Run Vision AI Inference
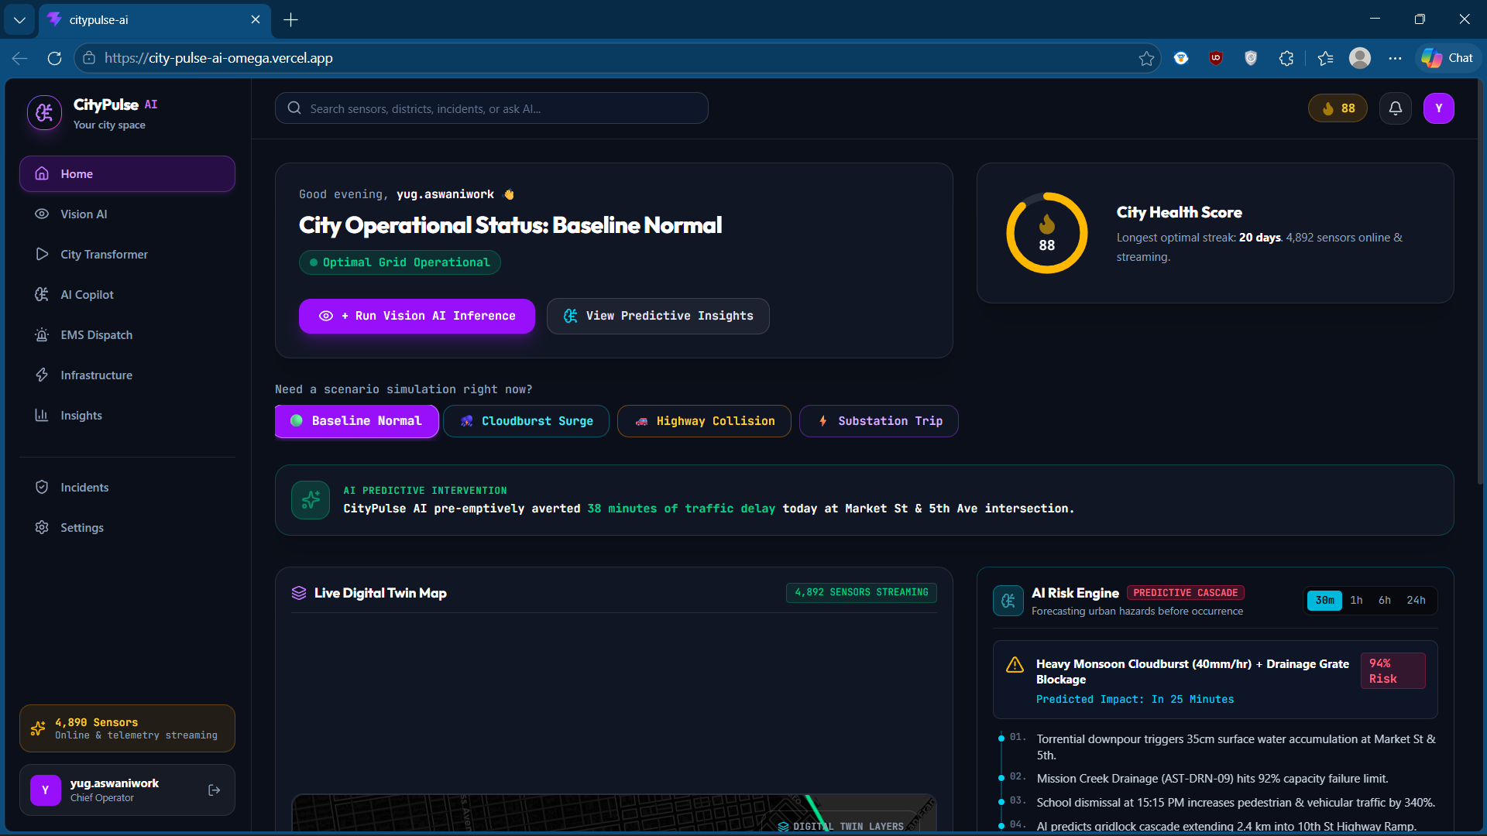Viewport: 1487px width, 836px height. pos(417,316)
